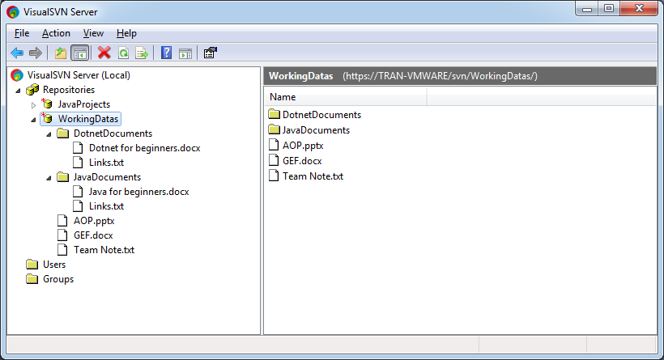Select DotnetDocuments name in the right pane
Image resolution: width=664 pixels, height=360 pixels.
point(321,115)
